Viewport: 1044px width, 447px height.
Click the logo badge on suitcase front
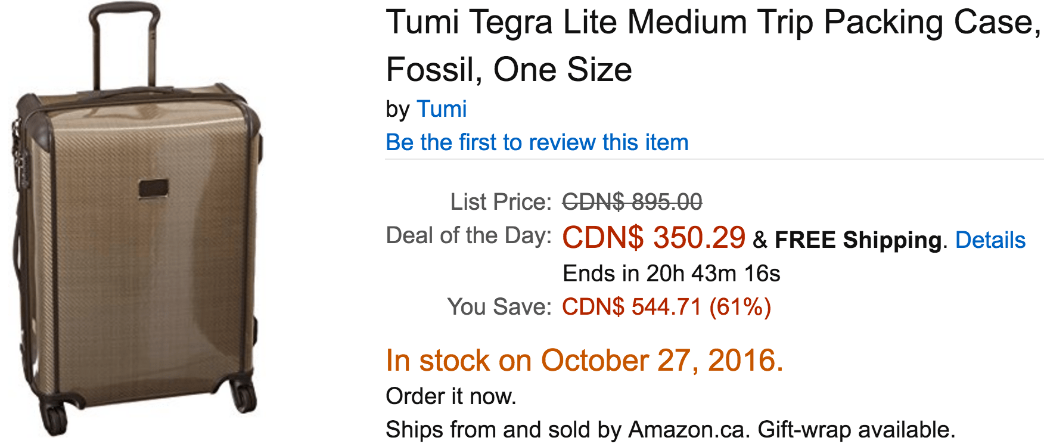point(154,190)
